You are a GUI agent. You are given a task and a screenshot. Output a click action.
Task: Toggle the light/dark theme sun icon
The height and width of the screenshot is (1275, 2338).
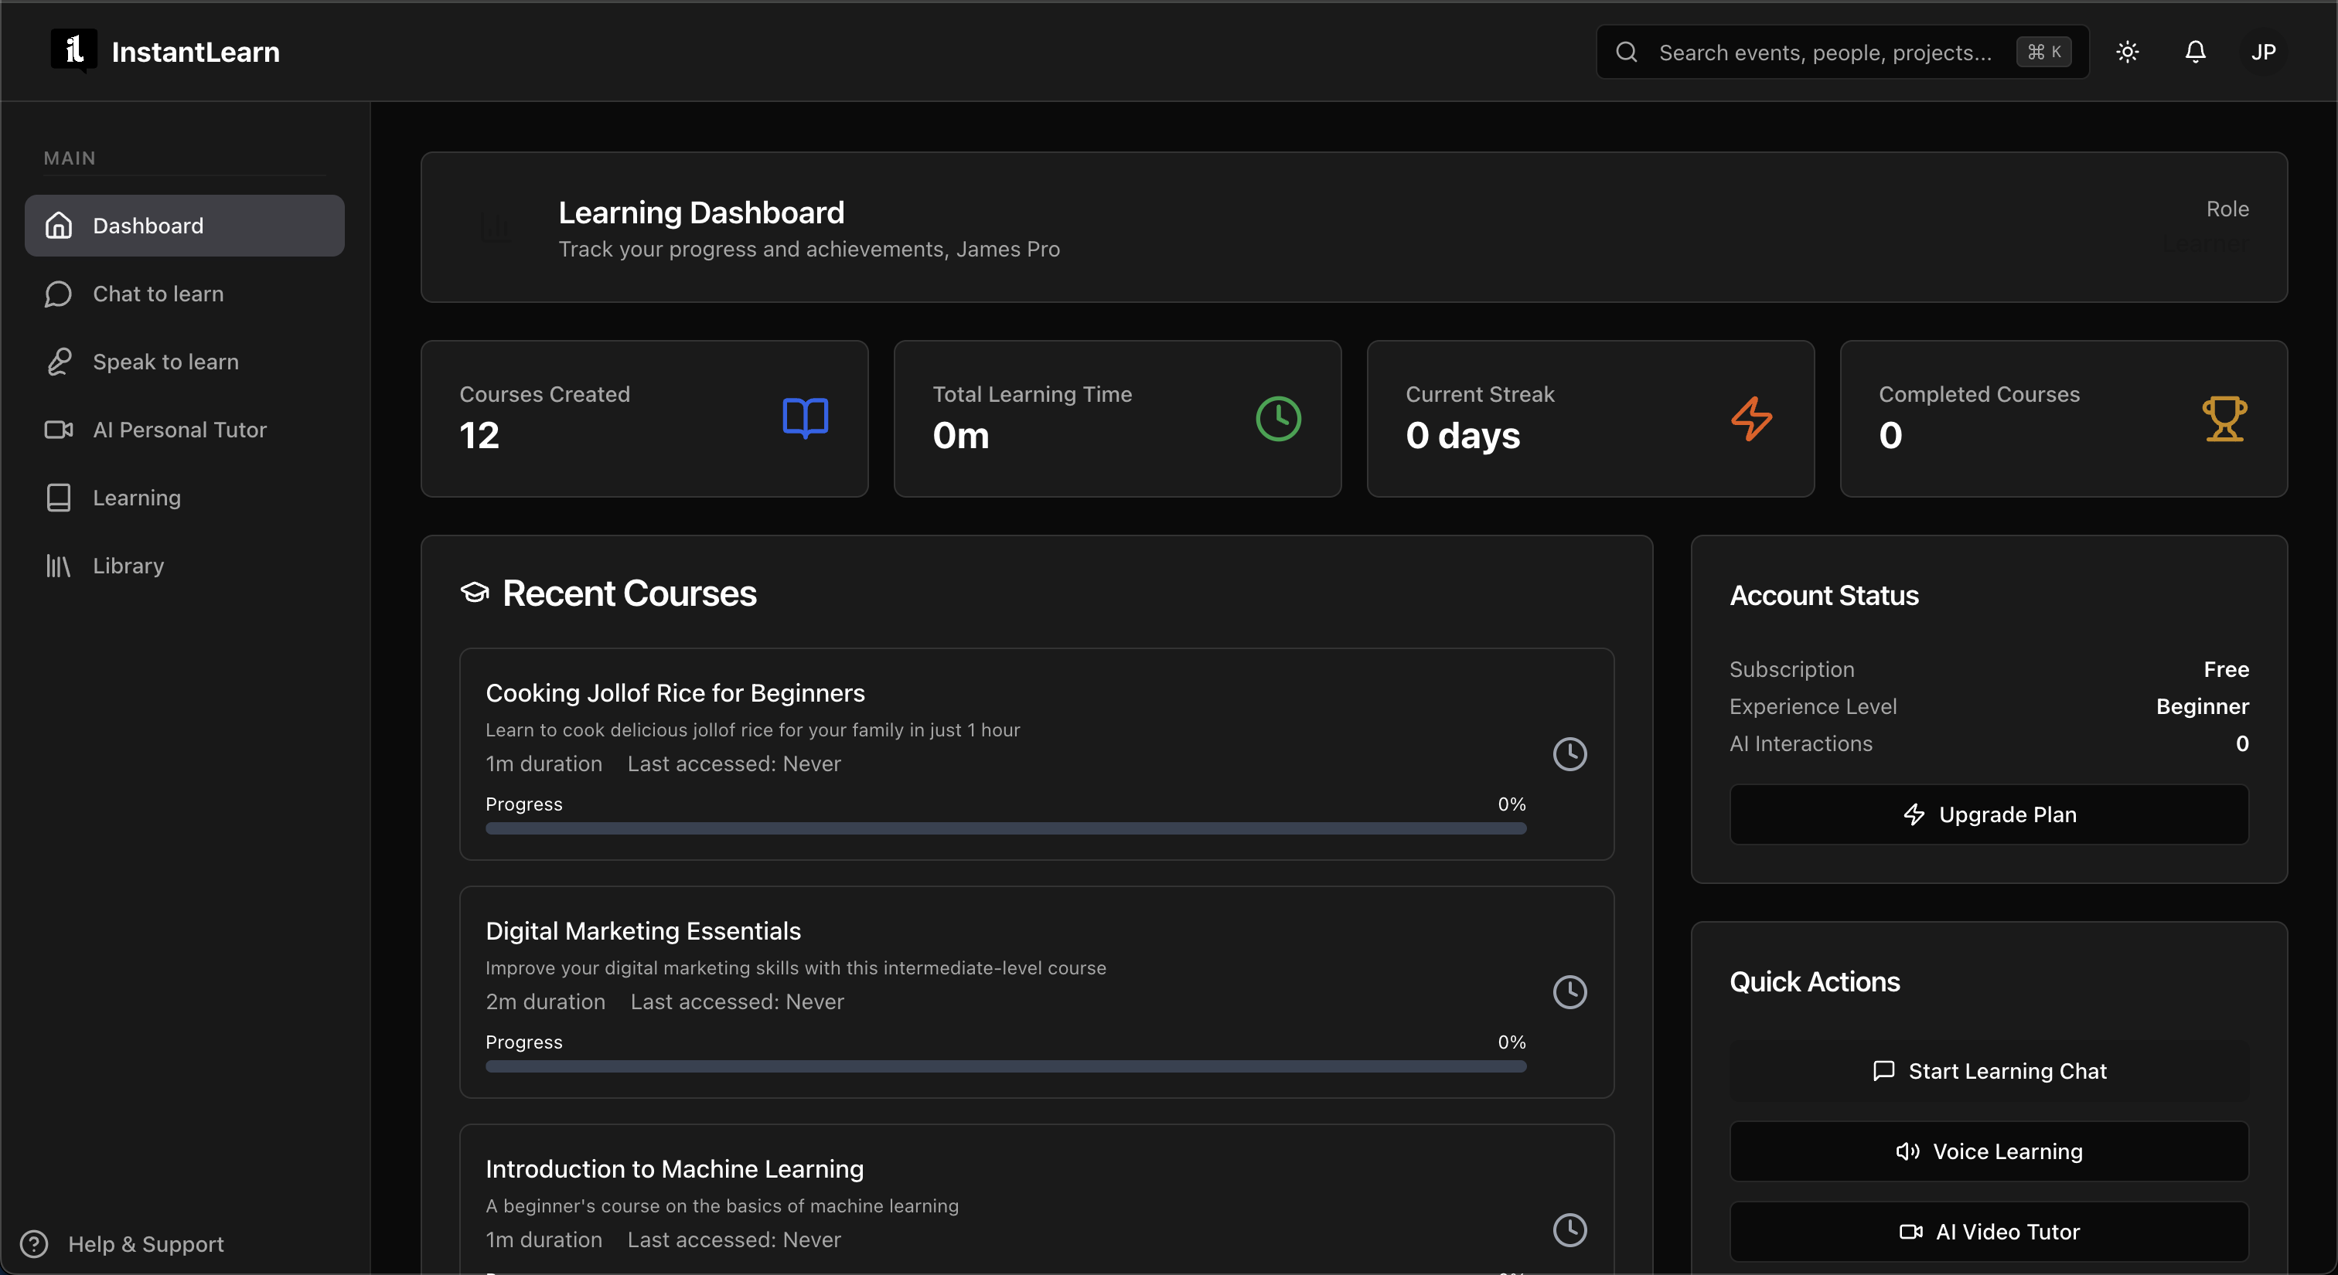pyautogui.click(x=2128, y=52)
